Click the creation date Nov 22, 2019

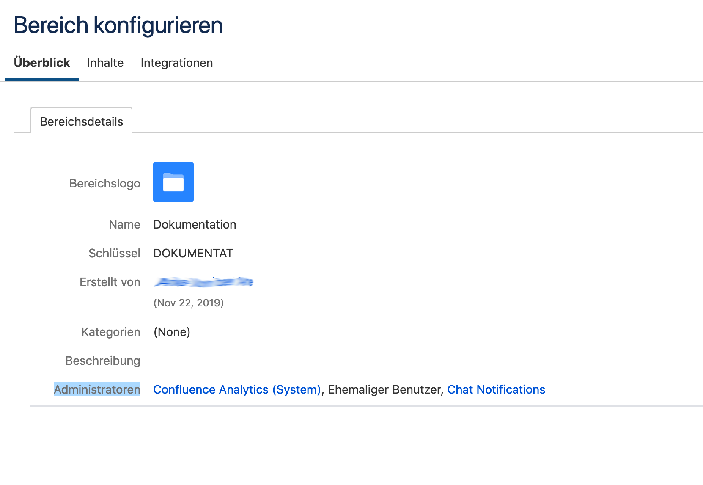[189, 303]
